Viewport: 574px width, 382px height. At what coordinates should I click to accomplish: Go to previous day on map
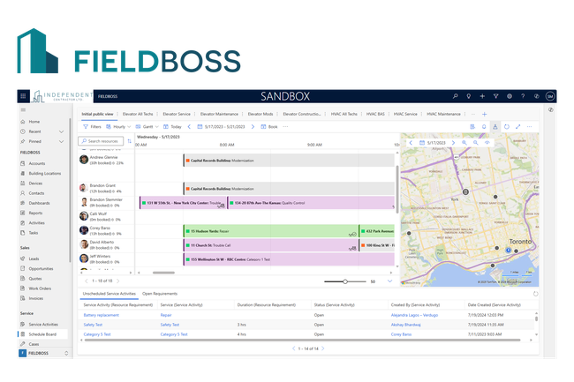tap(411, 143)
